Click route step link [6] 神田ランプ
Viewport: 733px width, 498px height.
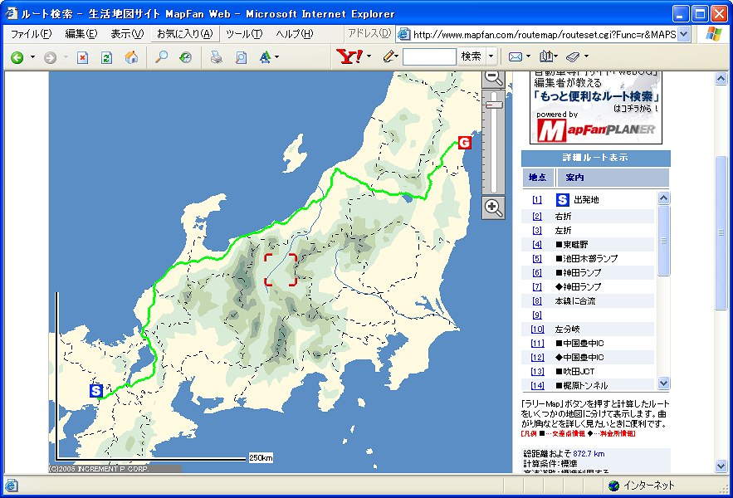(x=536, y=272)
